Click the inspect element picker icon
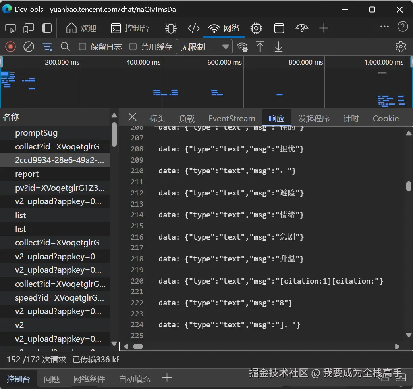Viewport: 413px width, 389px height. [x=11, y=28]
